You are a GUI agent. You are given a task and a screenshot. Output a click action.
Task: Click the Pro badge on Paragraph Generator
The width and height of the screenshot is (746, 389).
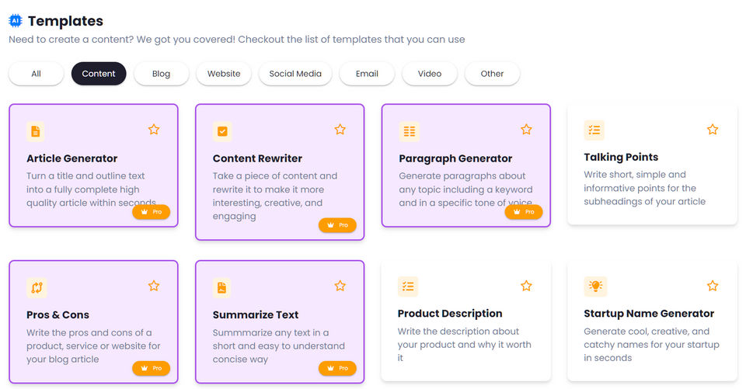[524, 211]
